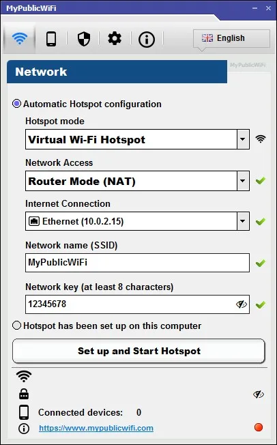
Task: Click Set up and Start Hotspot button
Action: click(x=138, y=351)
